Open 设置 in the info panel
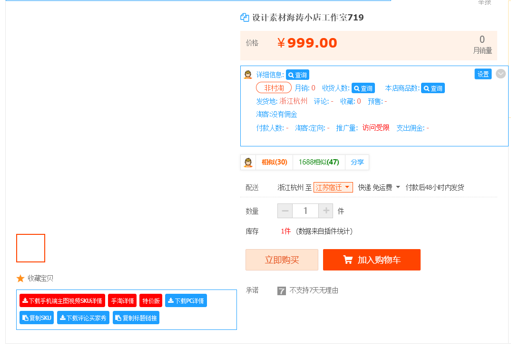 tap(482, 74)
